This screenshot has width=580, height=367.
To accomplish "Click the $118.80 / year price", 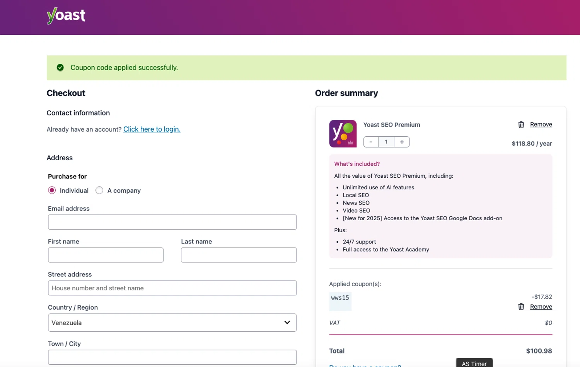I will [532, 144].
